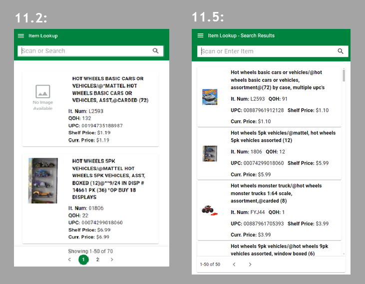Image resolution: width=365 pixels, height=284 pixels.
Task: Focus the Scan or Enter Item field
Action: click(x=273, y=51)
